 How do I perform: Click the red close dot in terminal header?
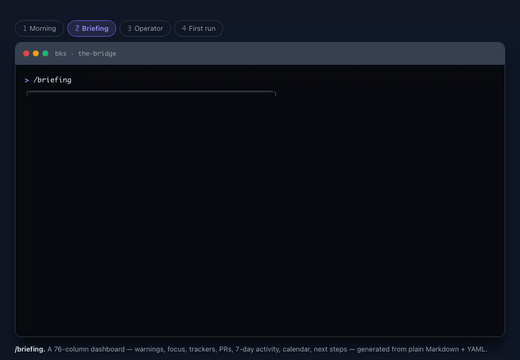click(x=26, y=53)
